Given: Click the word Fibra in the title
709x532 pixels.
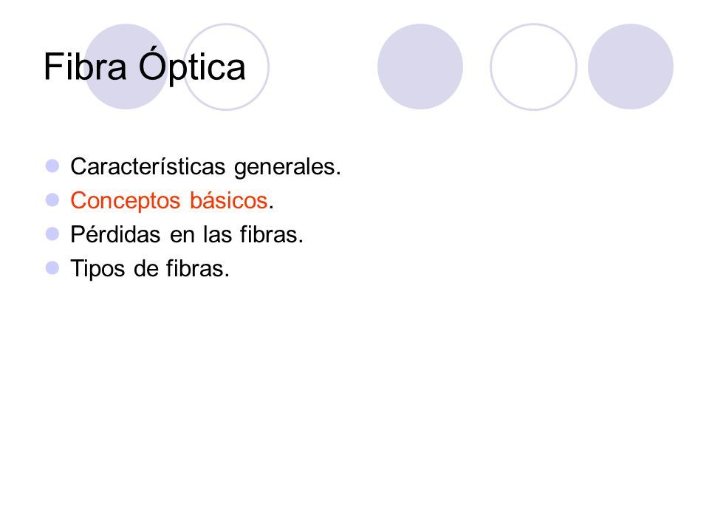Looking at the screenshot, I should coord(85,67).
